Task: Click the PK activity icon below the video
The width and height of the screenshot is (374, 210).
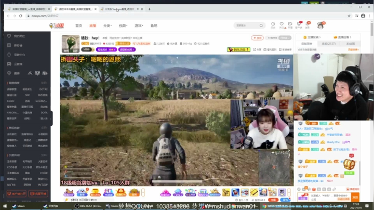Action: [x=108, y=192]
